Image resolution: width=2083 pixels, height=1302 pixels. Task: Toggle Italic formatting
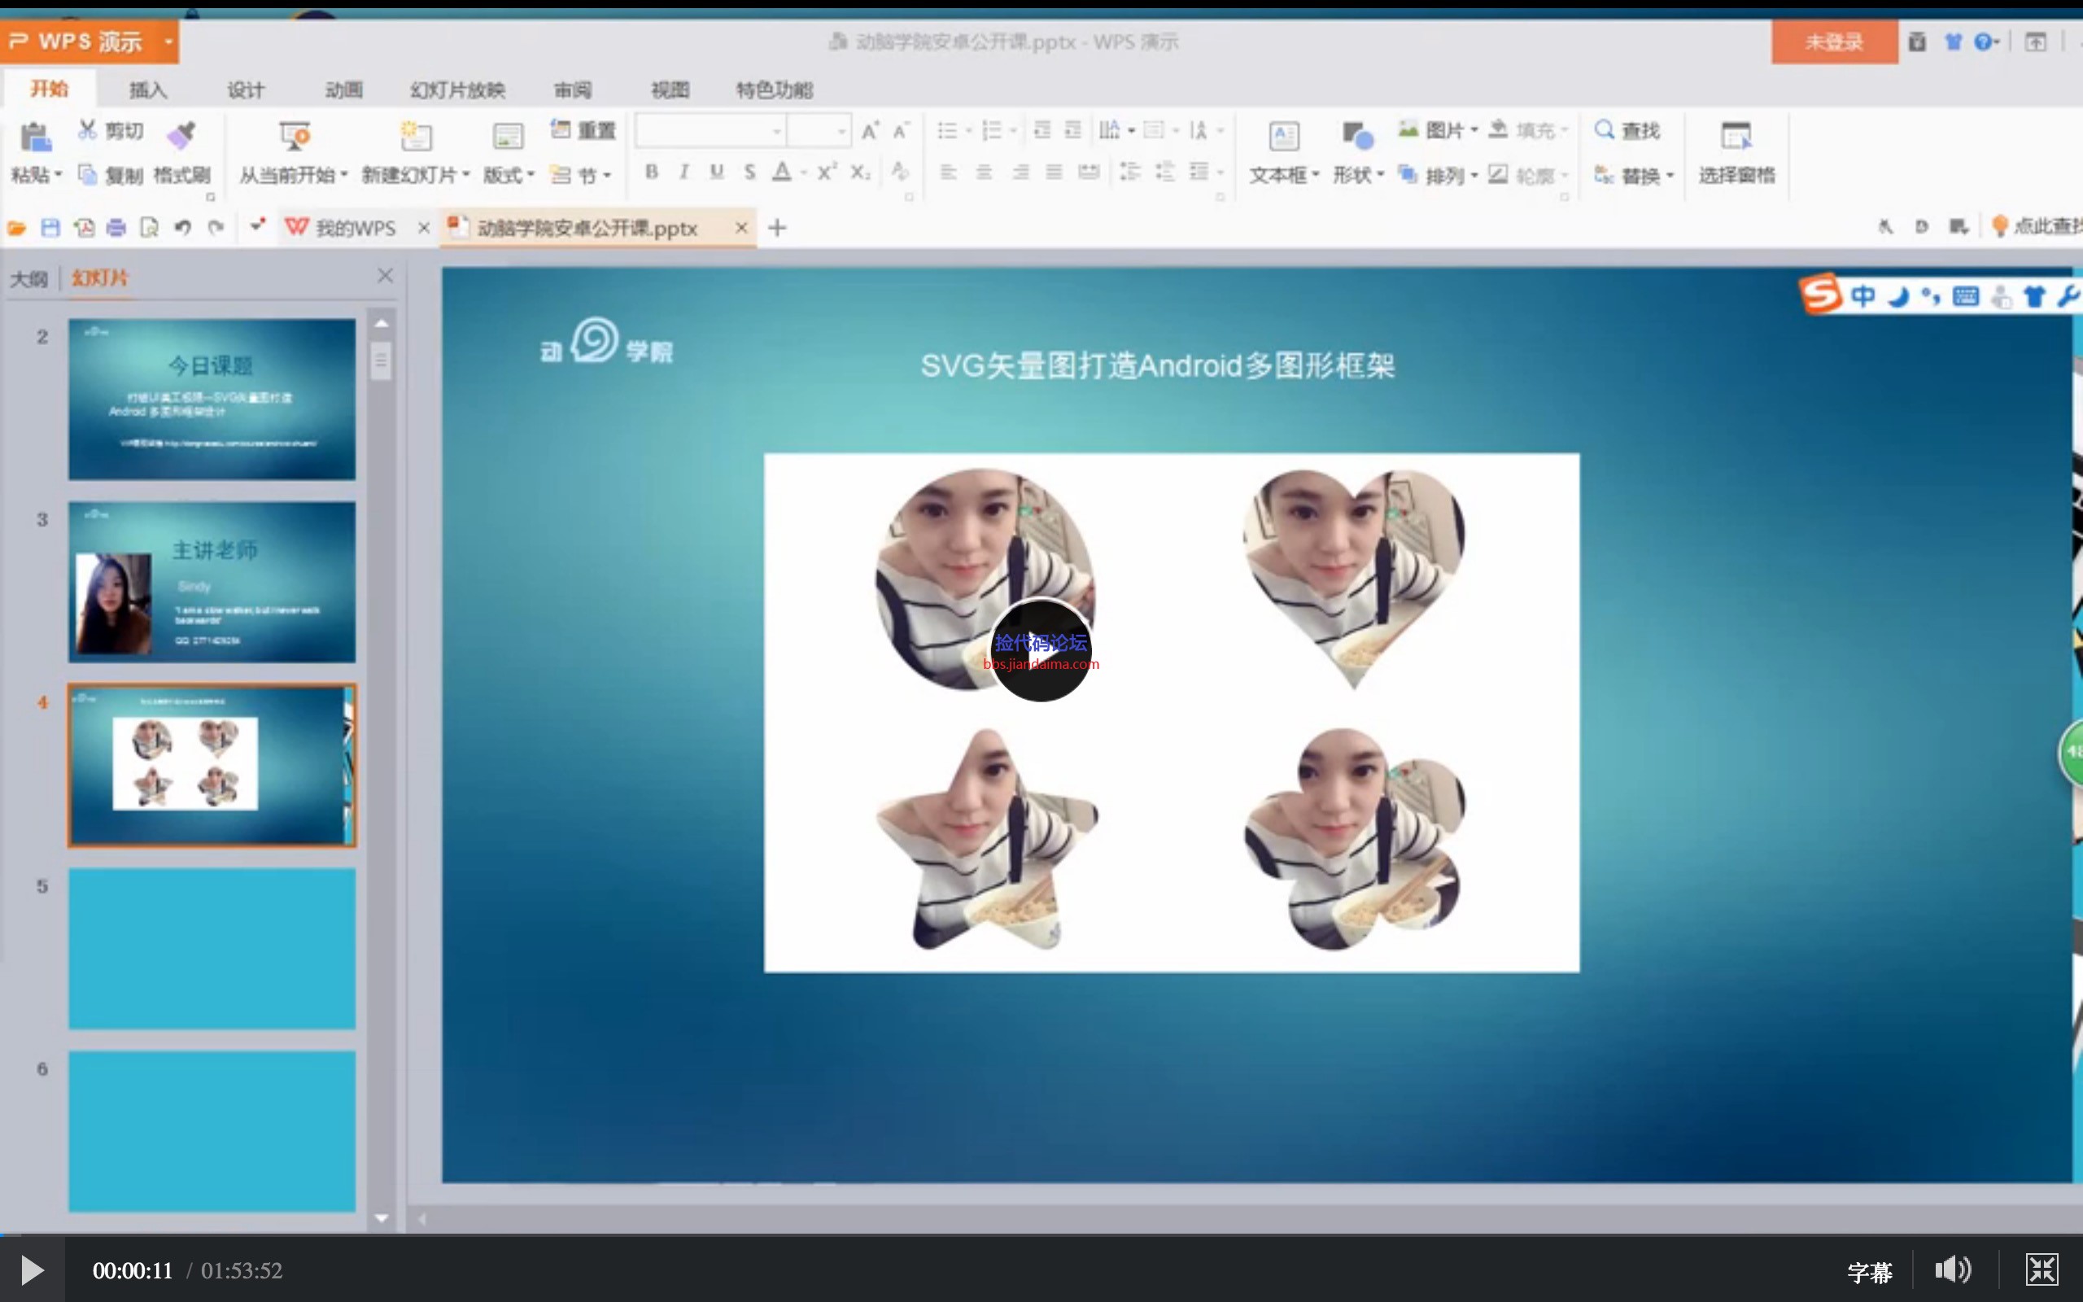683,173
